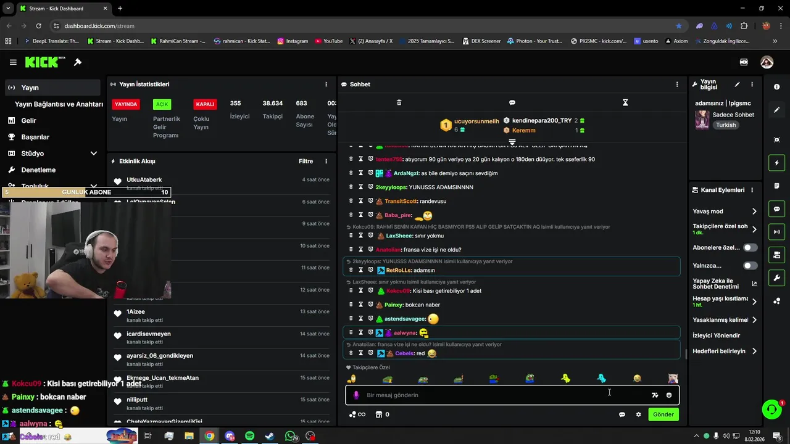Open WhatsApp from the taskbar

(x=290, y=436)
